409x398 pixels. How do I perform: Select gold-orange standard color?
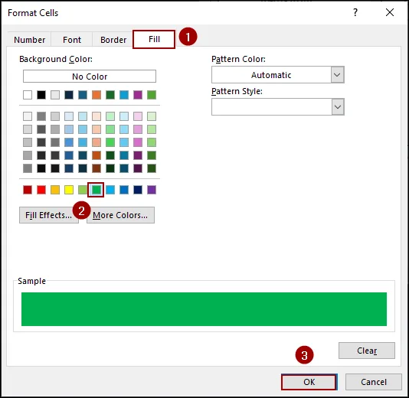[55, 190]
